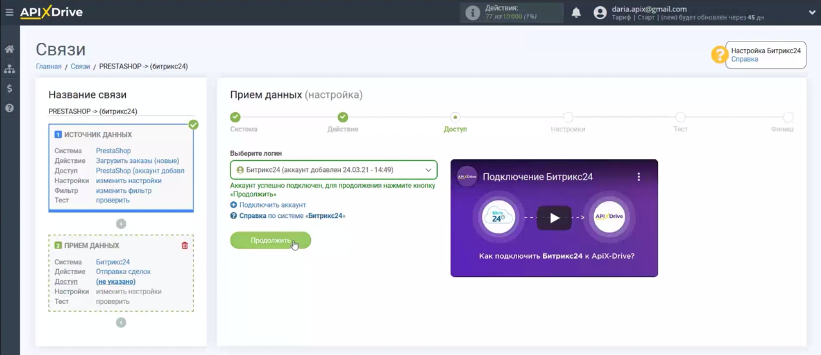Open the Отправка сделок action link

[x=123, y=271]
